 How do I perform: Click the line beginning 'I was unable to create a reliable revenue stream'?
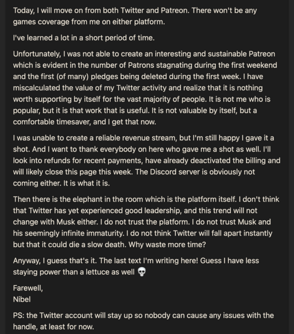coord(143,138)
